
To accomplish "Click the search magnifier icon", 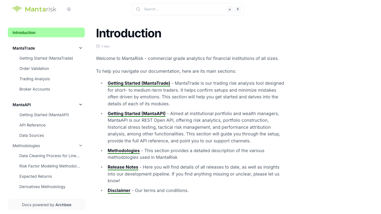I will pyautogui.click(x=138, y=9).
